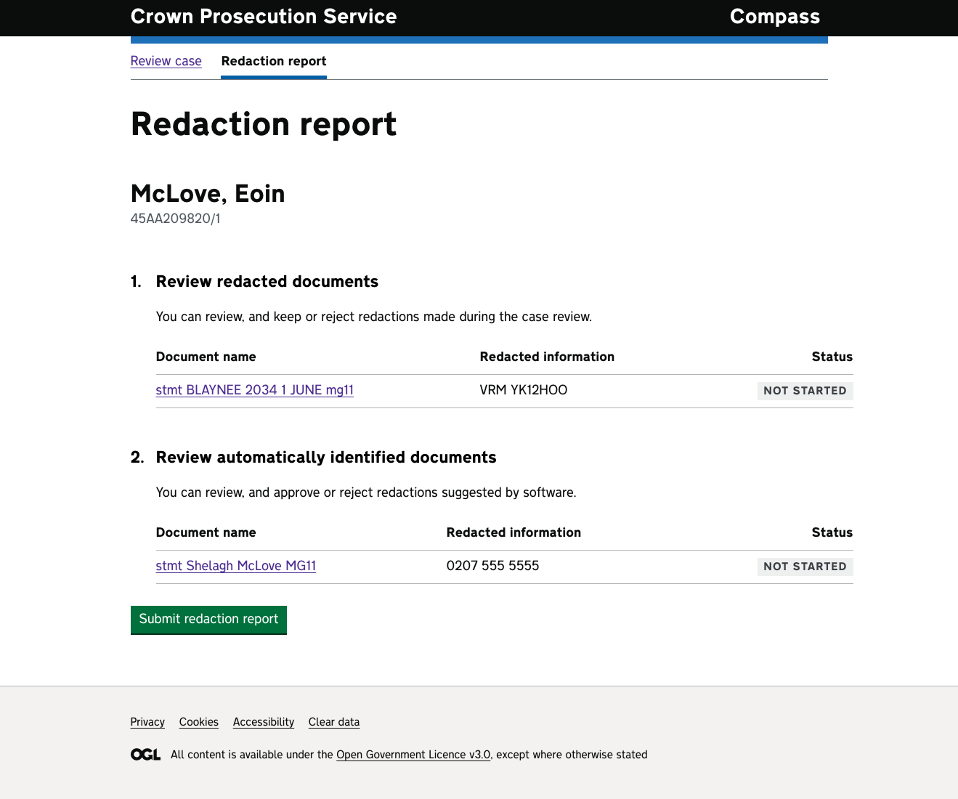Viewport: 958px width, 799px height.
Task: Open stmt Shelagh McLove MG11 document
Action: point(235,566)
